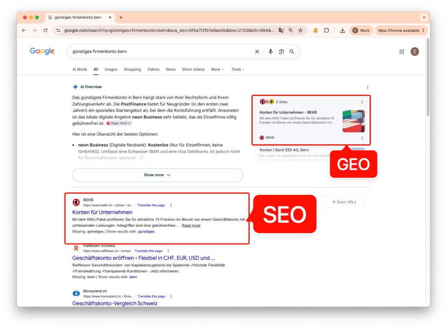
Task: Switch to the Images tab
Action: 111,69
